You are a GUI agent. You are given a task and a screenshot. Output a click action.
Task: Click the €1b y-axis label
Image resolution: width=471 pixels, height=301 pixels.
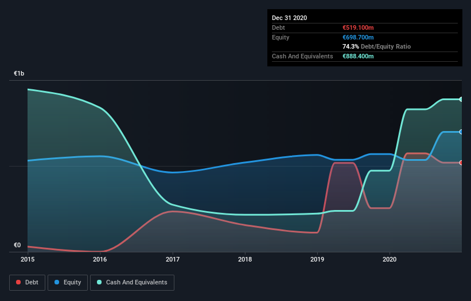(19, 73)
